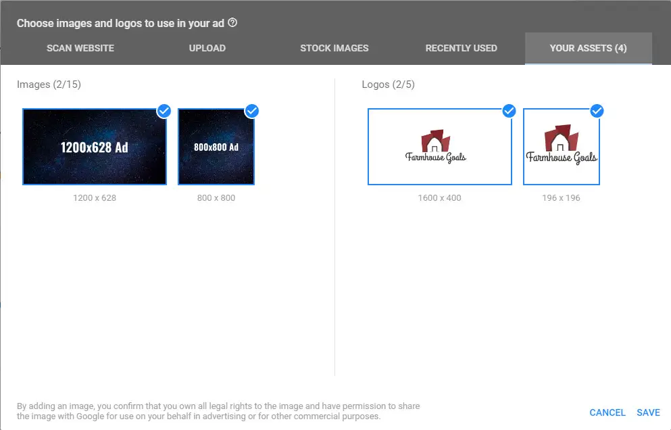
Task: Click the SAVE button
Action: click(648, 412)
